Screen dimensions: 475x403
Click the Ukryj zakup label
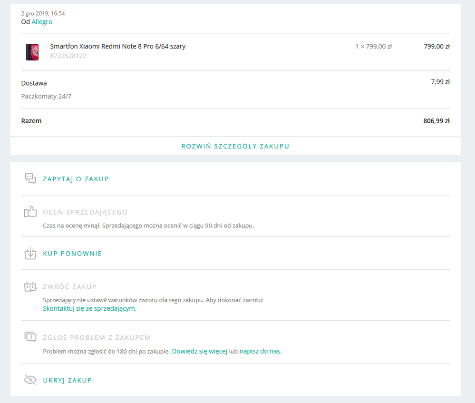(x=67, y=380)
